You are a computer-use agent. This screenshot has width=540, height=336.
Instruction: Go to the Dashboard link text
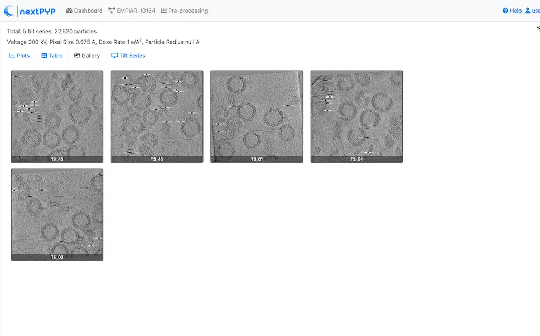click(x=88, y=11)
